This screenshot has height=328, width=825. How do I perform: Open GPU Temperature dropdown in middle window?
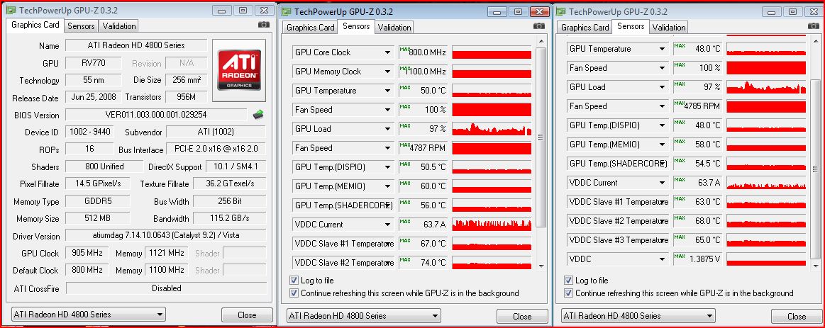pyautogui.click(x=388, y=91)
